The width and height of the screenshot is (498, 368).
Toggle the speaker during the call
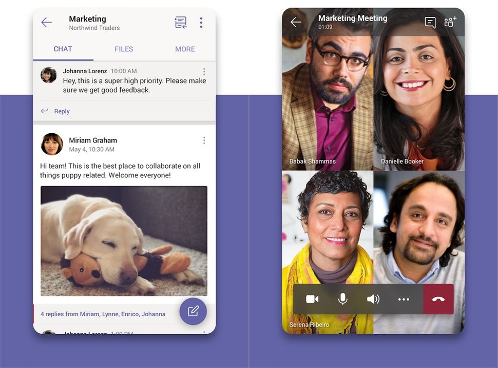tap(373, 299)
